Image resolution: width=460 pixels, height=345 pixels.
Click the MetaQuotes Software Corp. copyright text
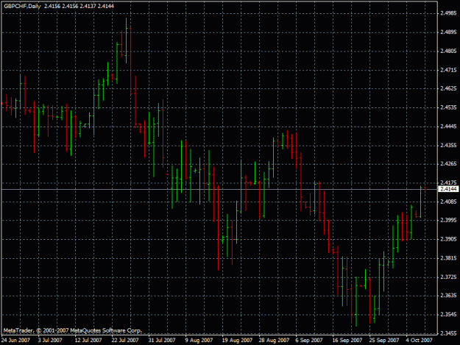pyautogui.click(x=72, y=330)
